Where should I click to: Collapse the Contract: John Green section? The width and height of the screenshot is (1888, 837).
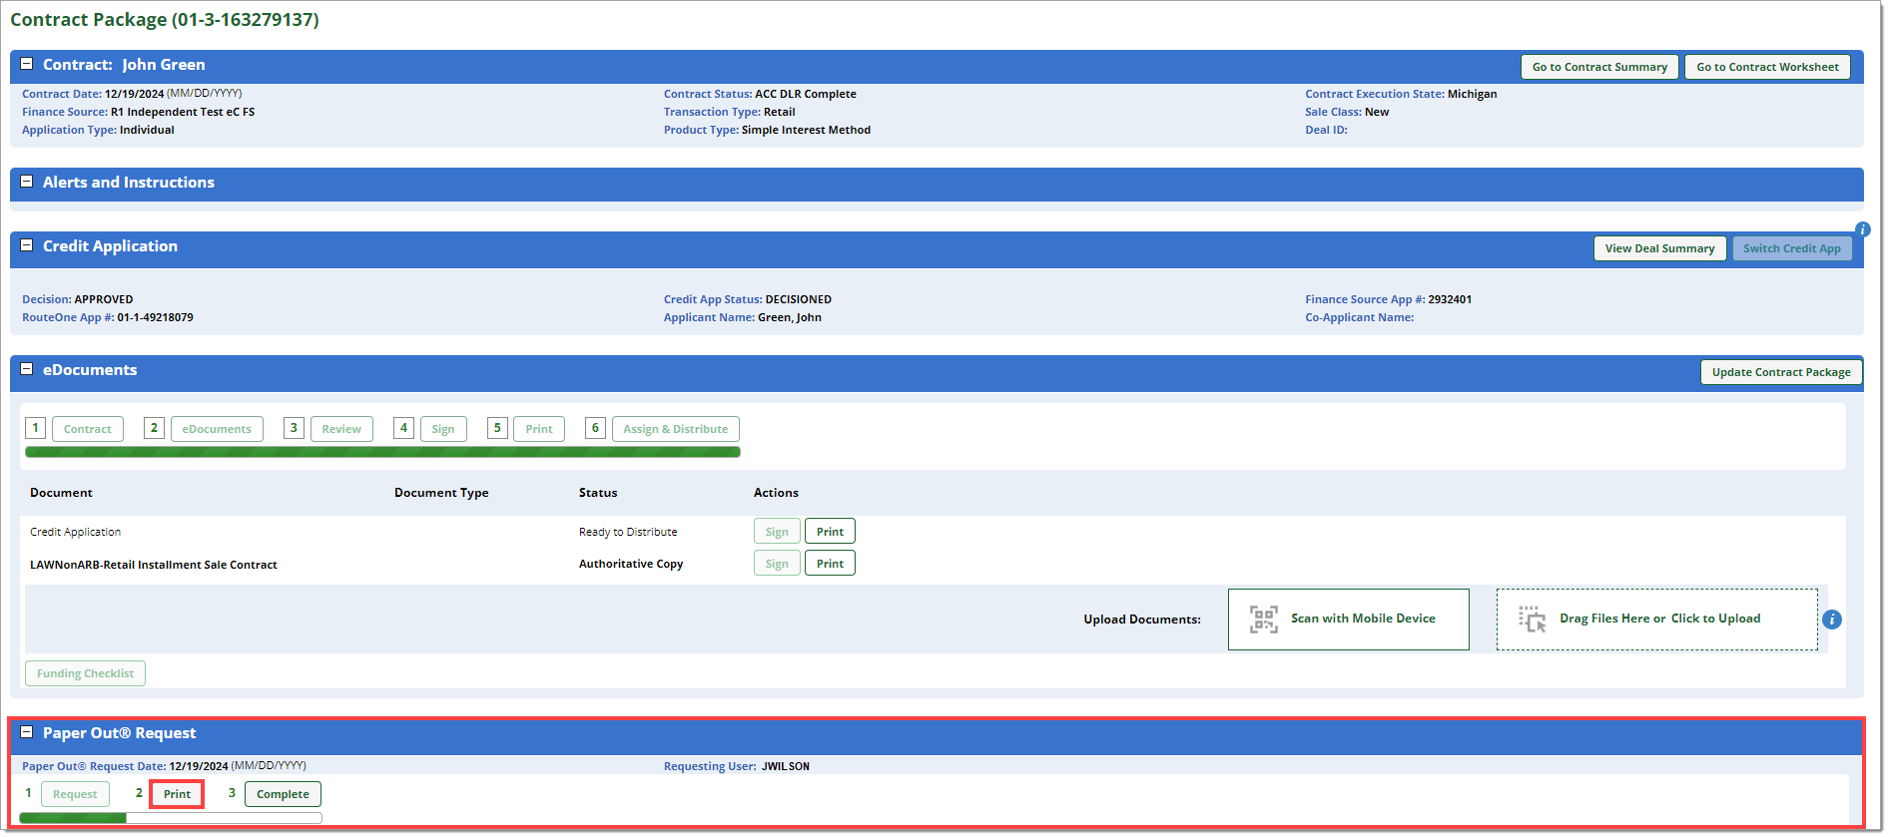(27, 64)
